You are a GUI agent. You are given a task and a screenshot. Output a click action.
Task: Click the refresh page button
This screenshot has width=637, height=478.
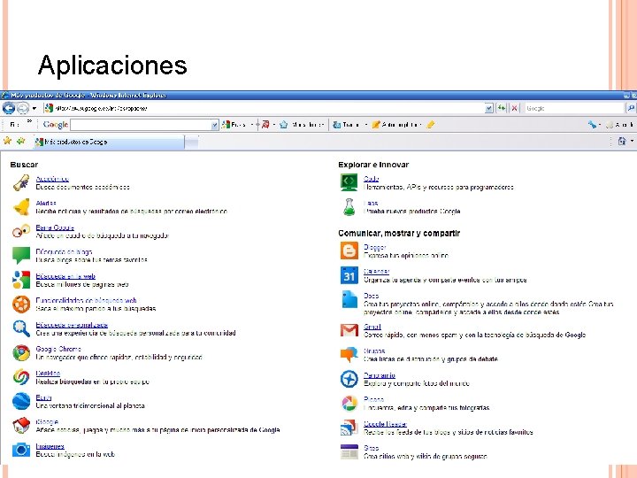(x=502, y=108)
